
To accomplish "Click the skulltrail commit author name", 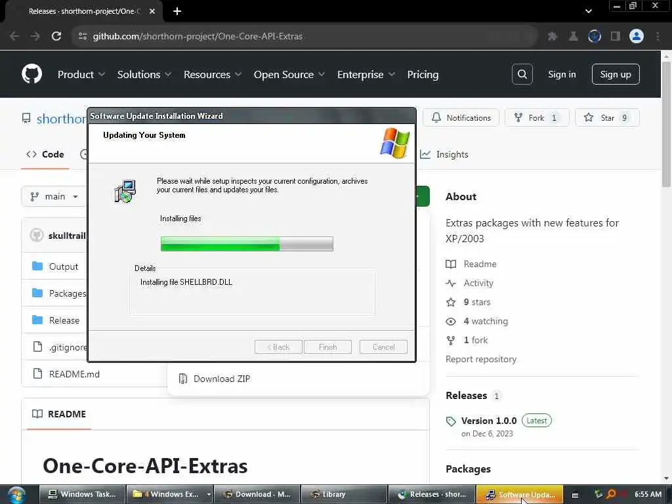I will (x=67, y=236).
